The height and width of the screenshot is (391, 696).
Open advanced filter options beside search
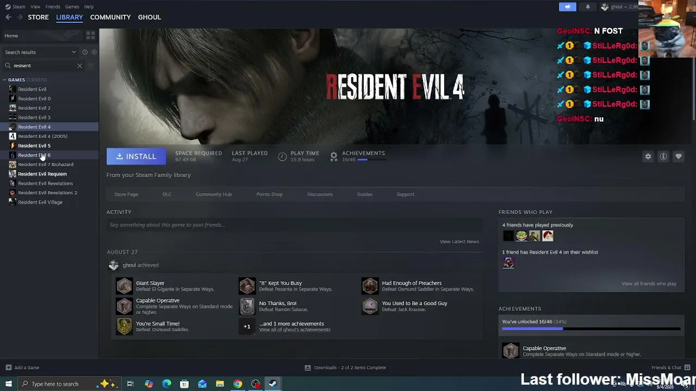click(x=91, y=66)
